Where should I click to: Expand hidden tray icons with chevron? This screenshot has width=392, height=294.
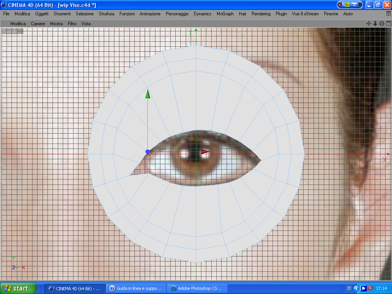tap(356, 289)
